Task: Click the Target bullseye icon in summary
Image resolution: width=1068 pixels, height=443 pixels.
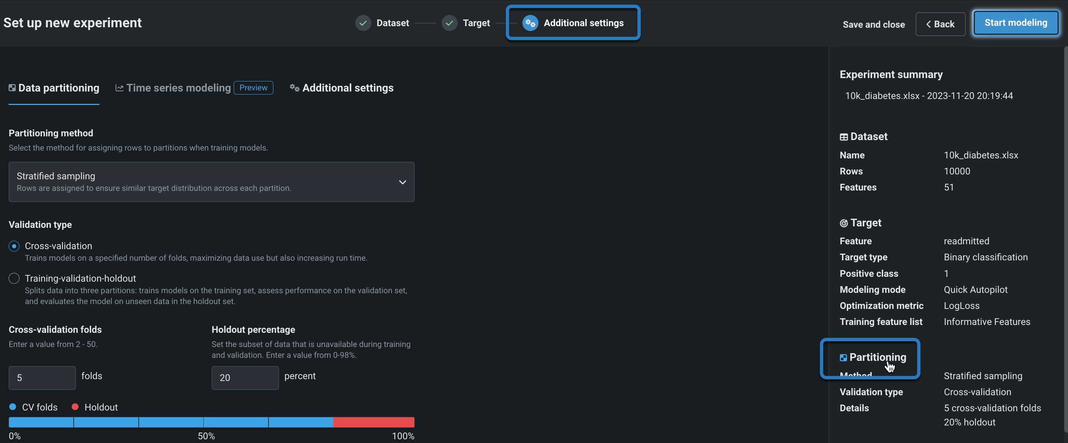Action: click(x=843, y=223)
